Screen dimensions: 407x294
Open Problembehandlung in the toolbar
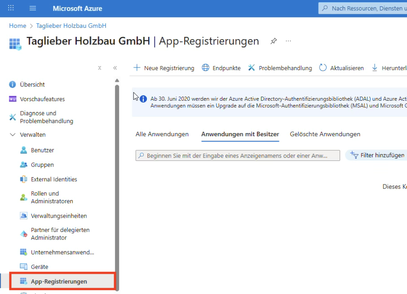click(279, 68)
